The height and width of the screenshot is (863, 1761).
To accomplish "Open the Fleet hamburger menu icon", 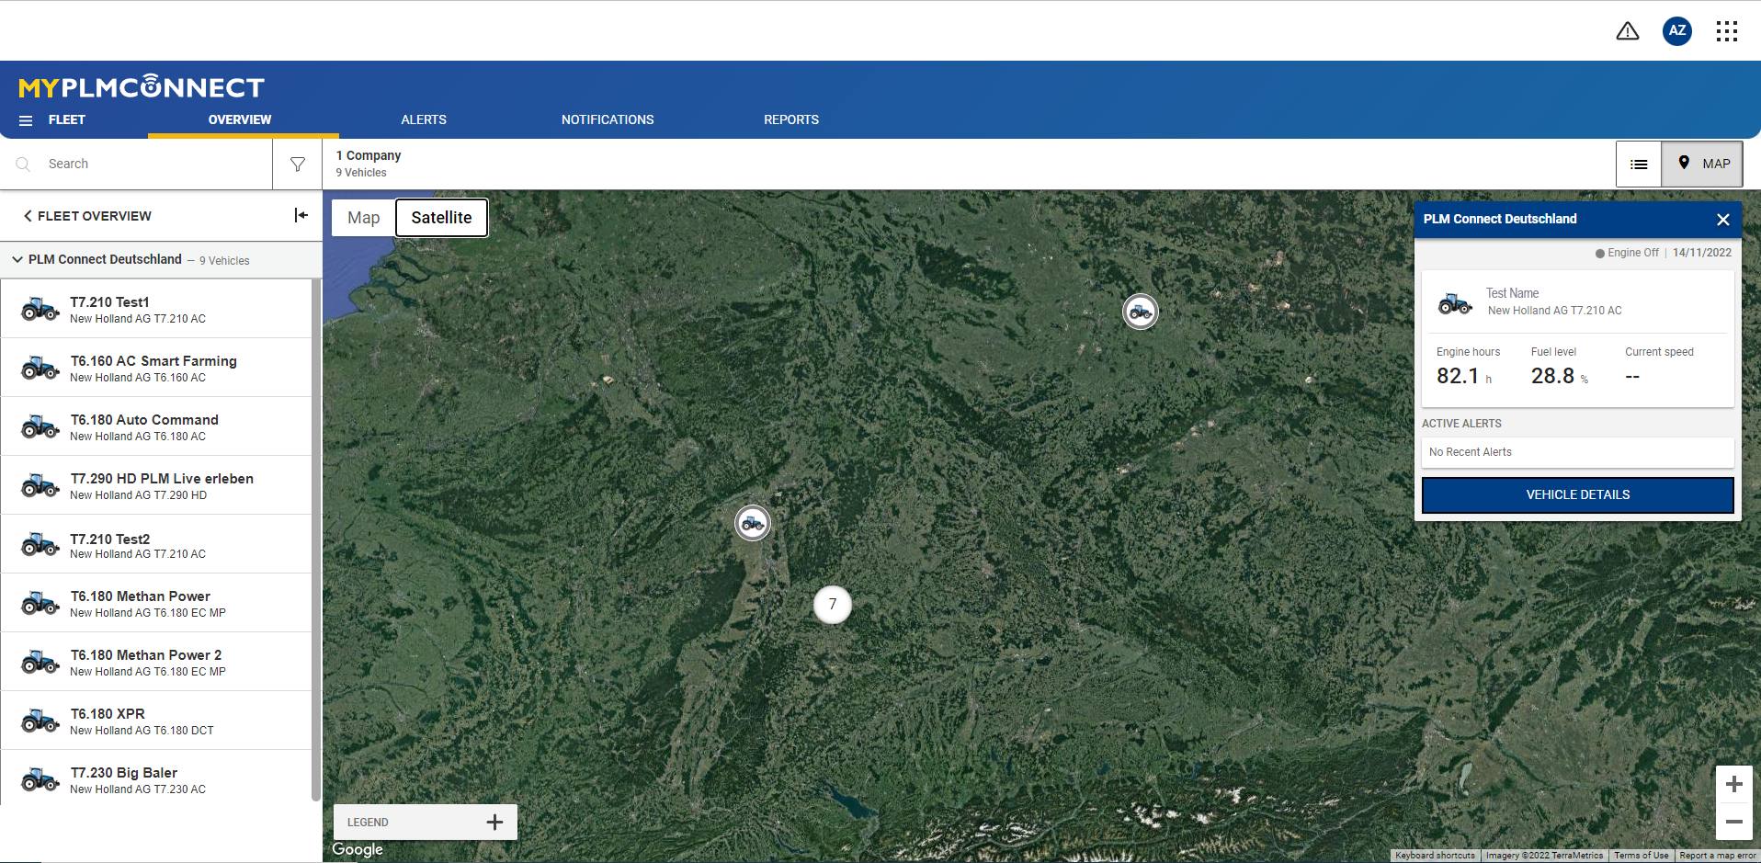I will click(x=26, y=120).
